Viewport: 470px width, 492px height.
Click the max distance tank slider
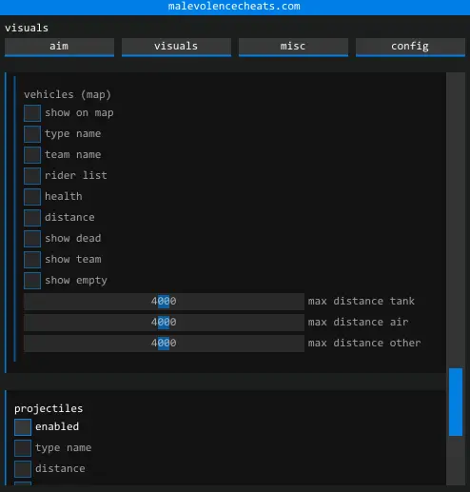coord(164,302)
